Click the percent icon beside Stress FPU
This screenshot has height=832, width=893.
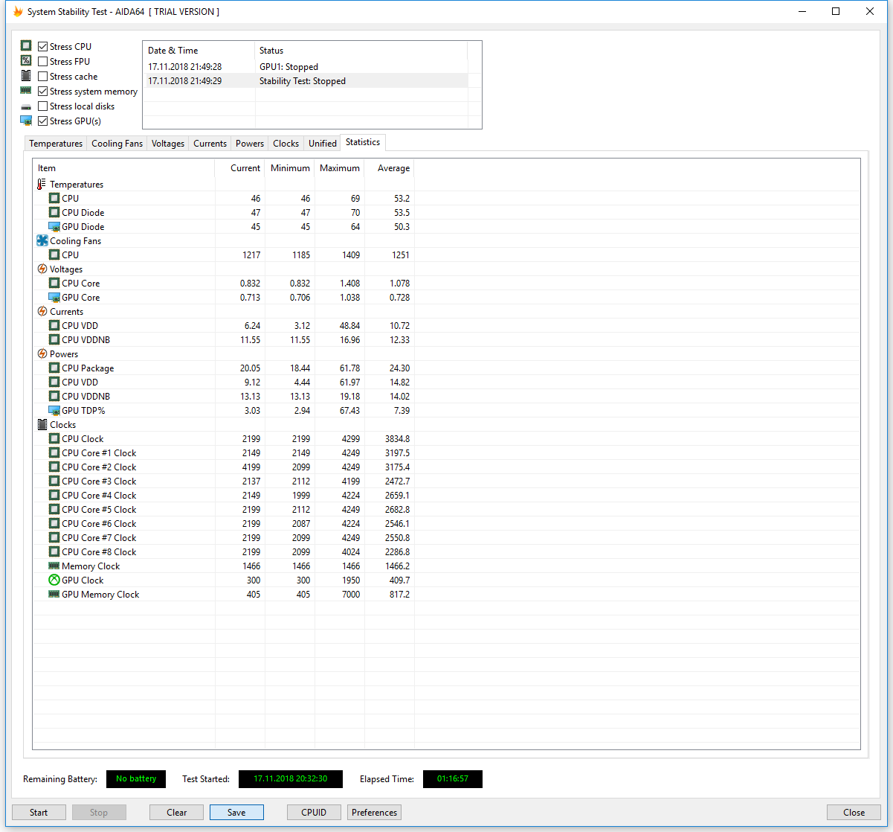(26, 61)
